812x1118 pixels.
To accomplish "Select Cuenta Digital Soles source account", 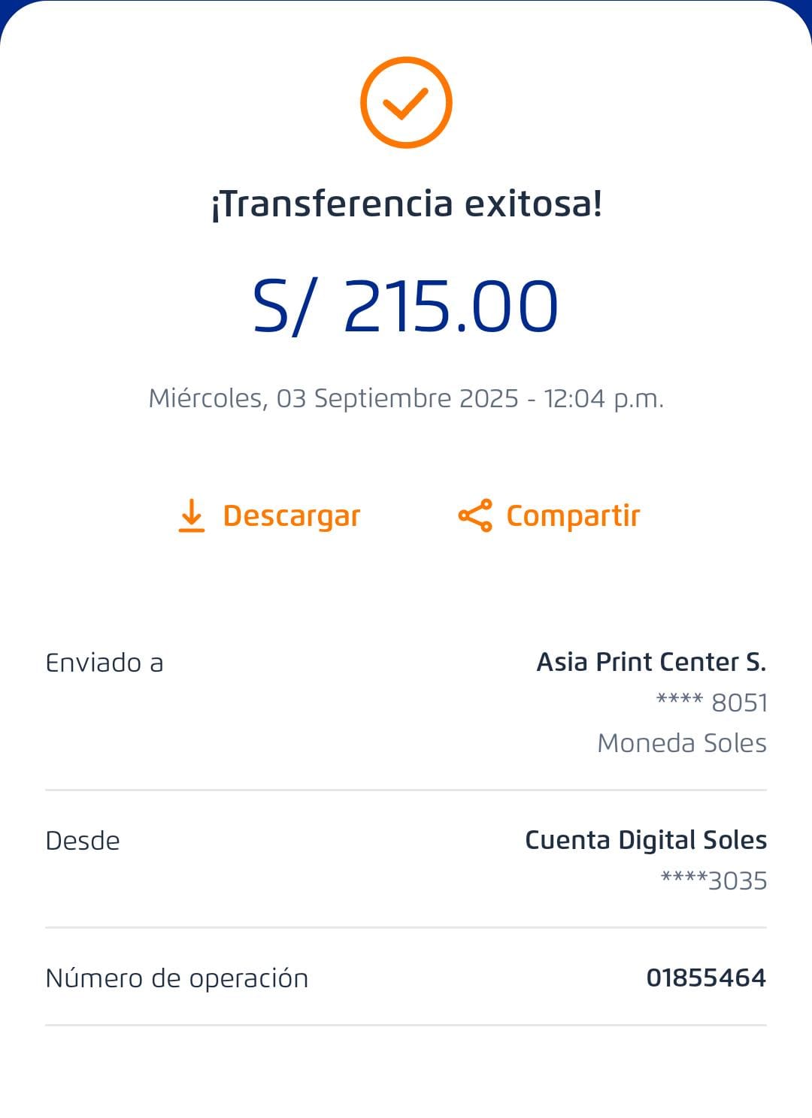I will pyautogui.click(x=646, y=840).
